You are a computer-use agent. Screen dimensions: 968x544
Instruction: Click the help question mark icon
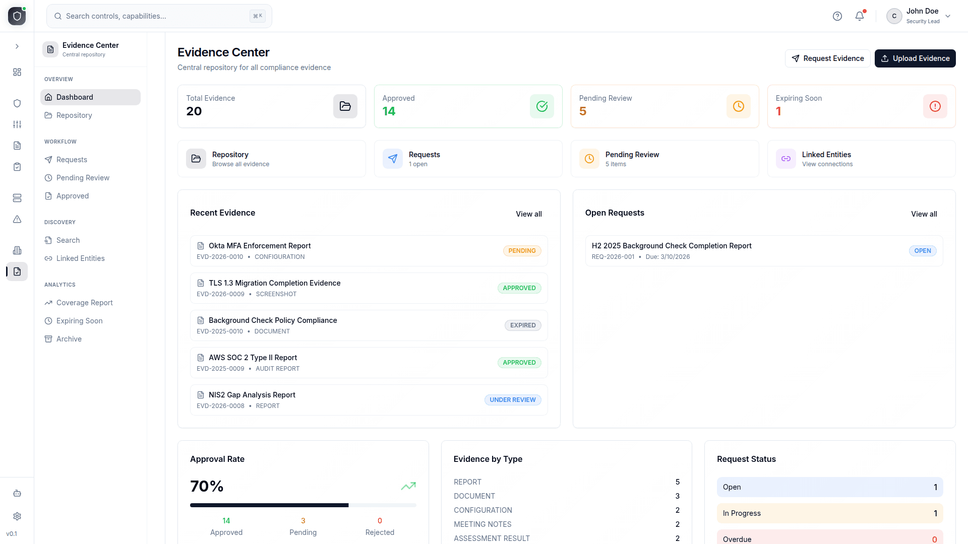tap(837, 16)
